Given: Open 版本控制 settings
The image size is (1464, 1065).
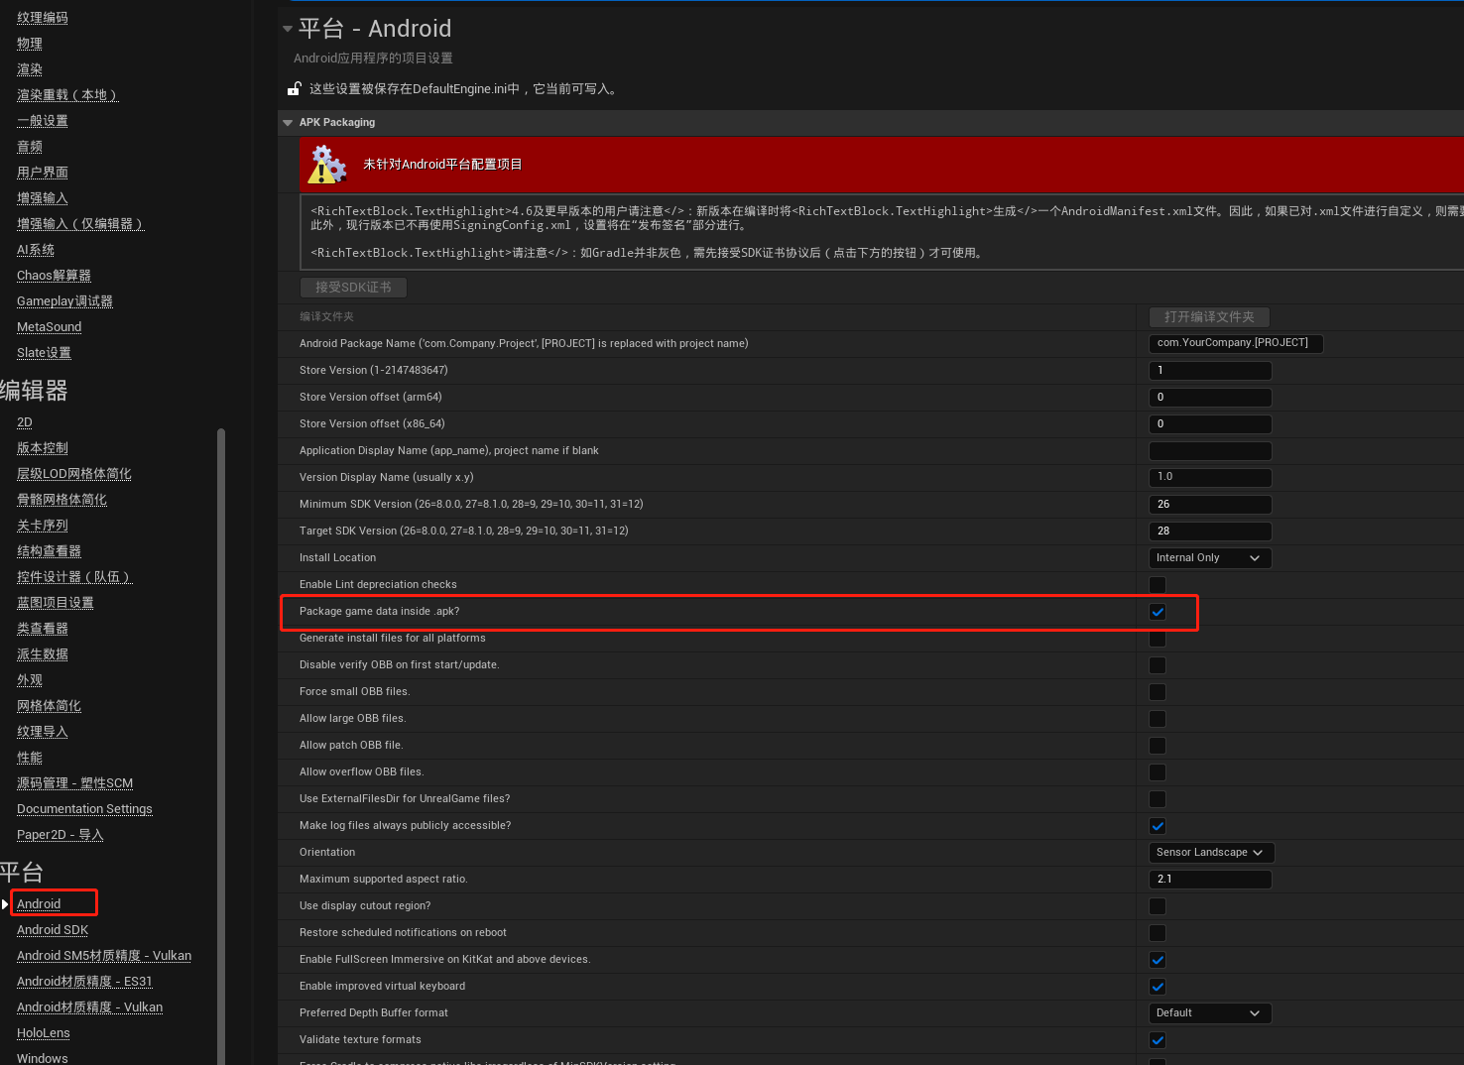Looking at the screenshot, I should tap(43, 448).
